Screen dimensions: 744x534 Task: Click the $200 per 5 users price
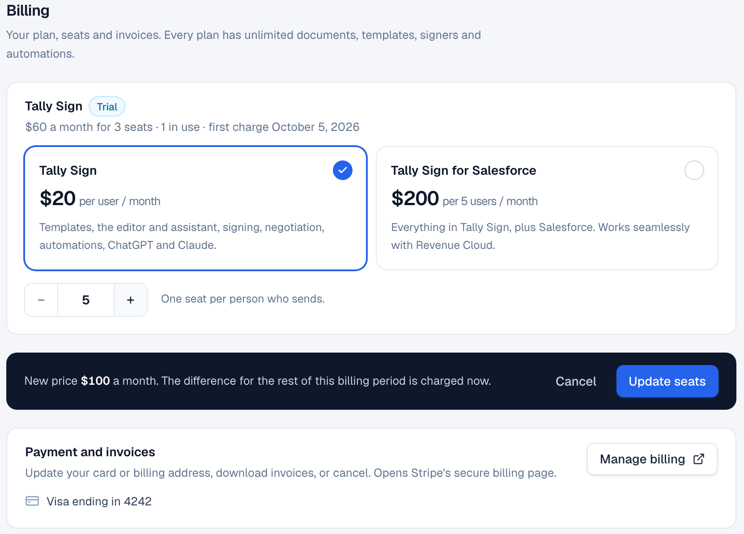coord(464,199)
